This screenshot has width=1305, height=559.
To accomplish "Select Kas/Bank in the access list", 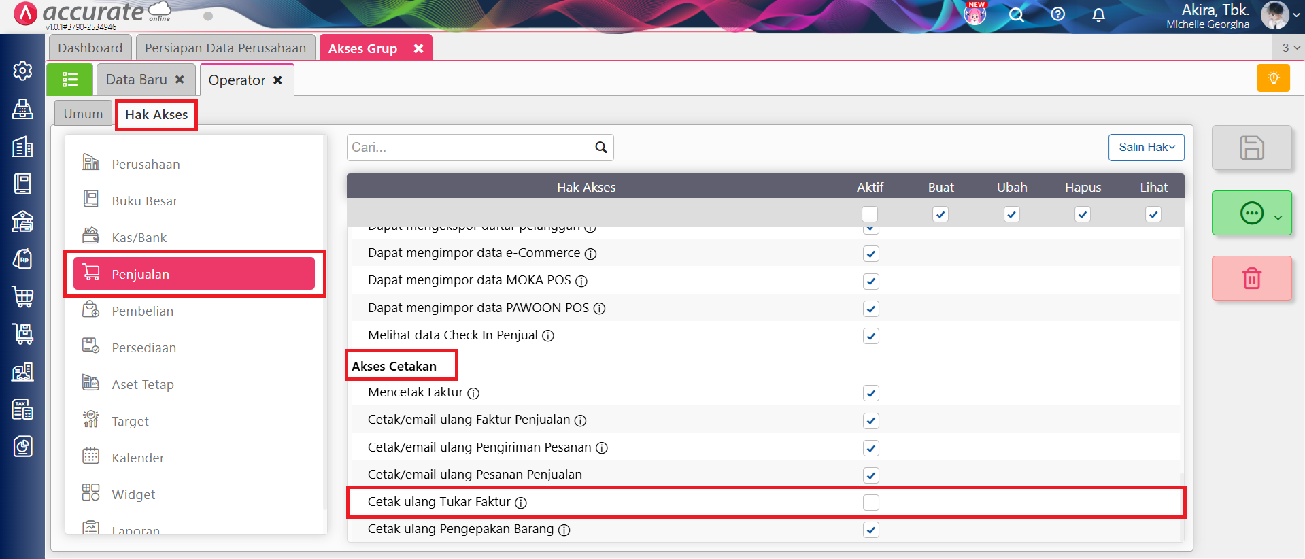I will (139, 237).
